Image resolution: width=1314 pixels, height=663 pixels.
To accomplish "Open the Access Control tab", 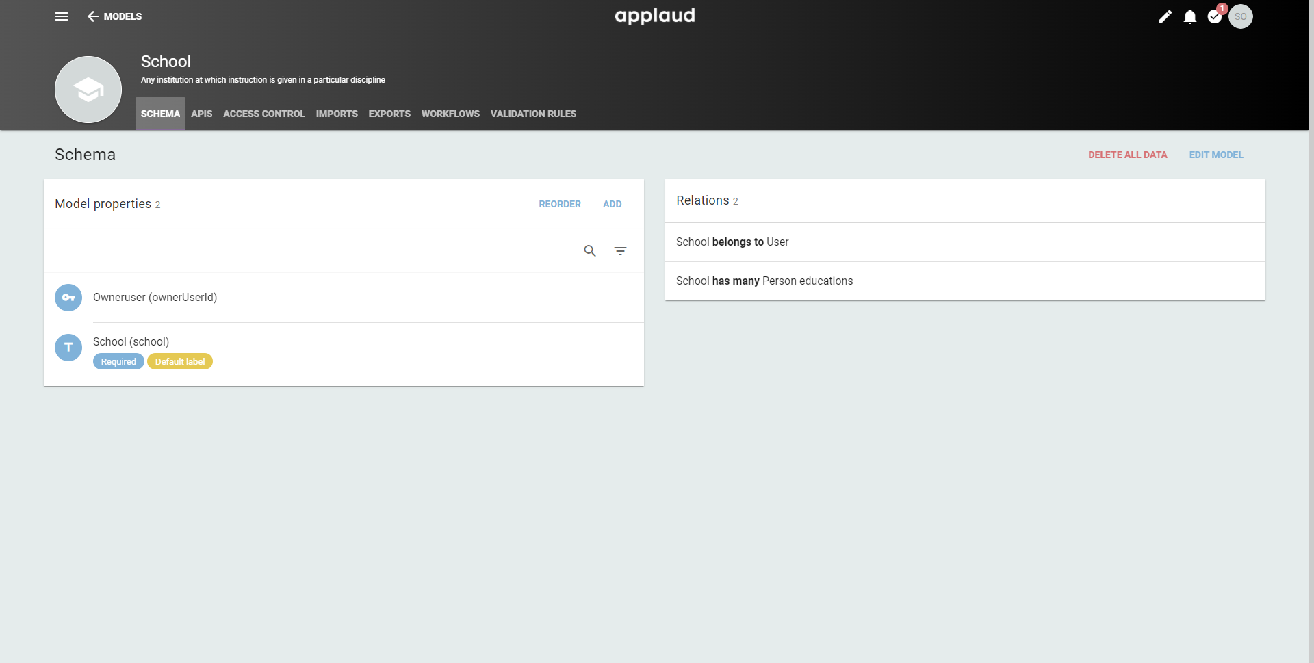I will click(264, 114).
